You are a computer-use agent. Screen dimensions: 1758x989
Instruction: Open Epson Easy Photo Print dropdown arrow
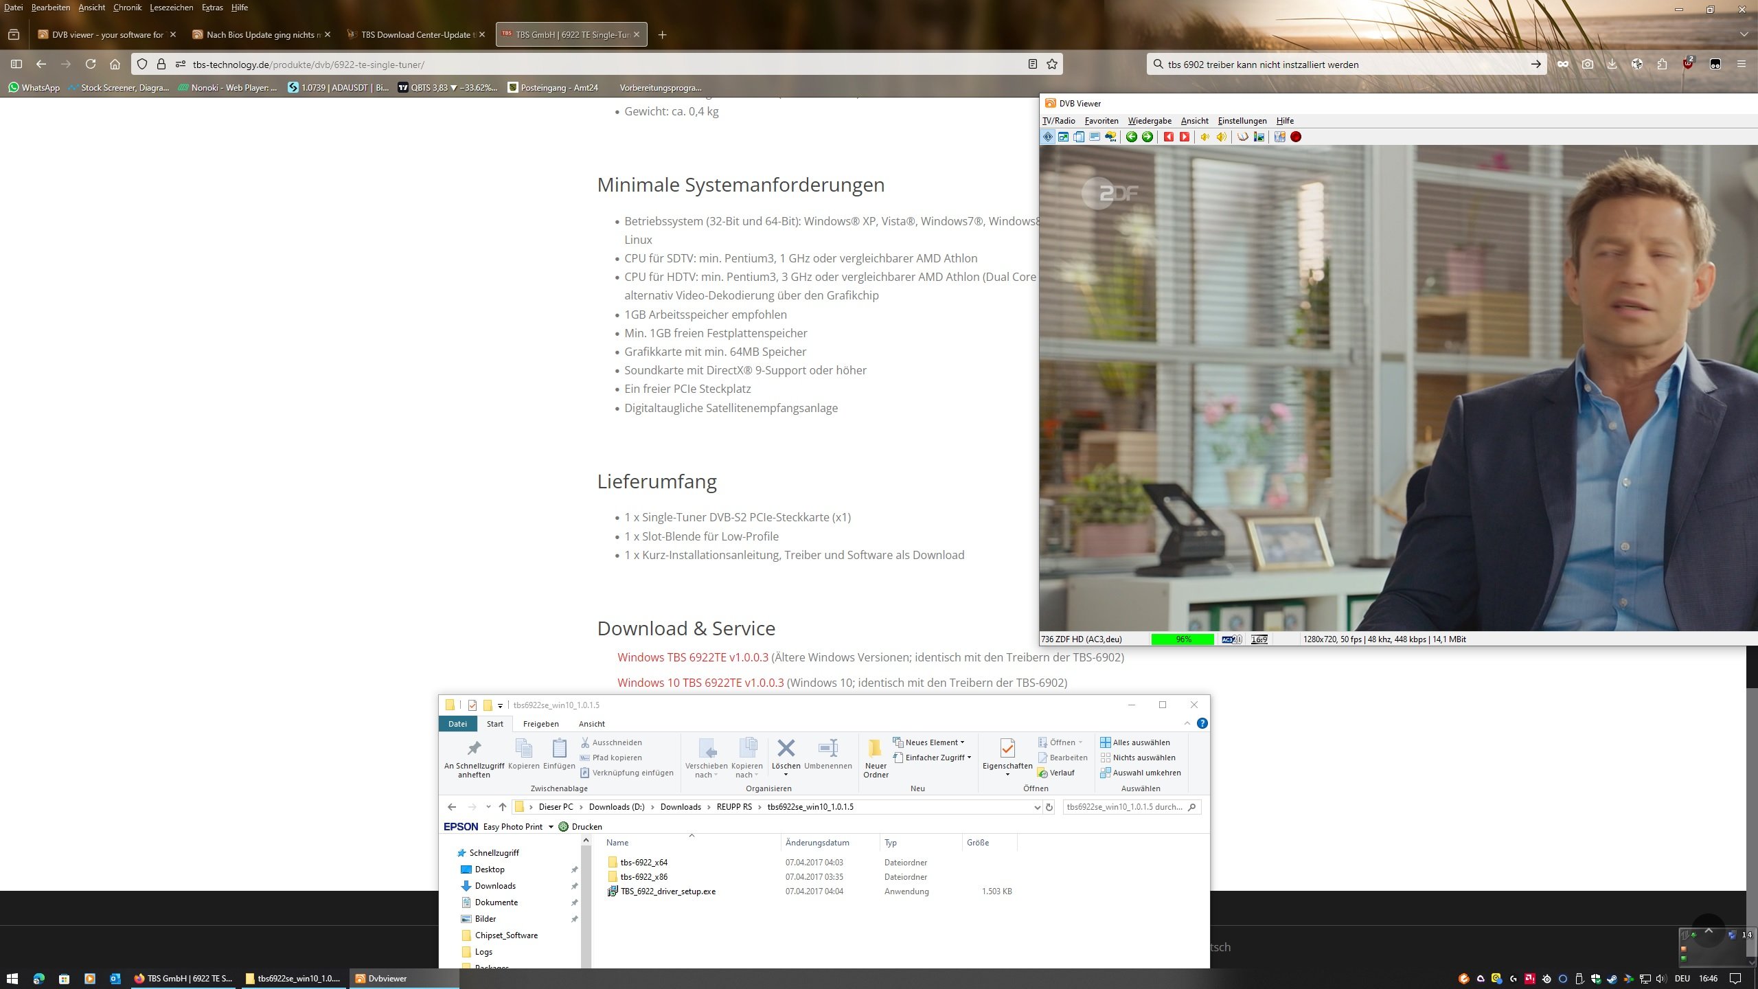coord(551,827)
